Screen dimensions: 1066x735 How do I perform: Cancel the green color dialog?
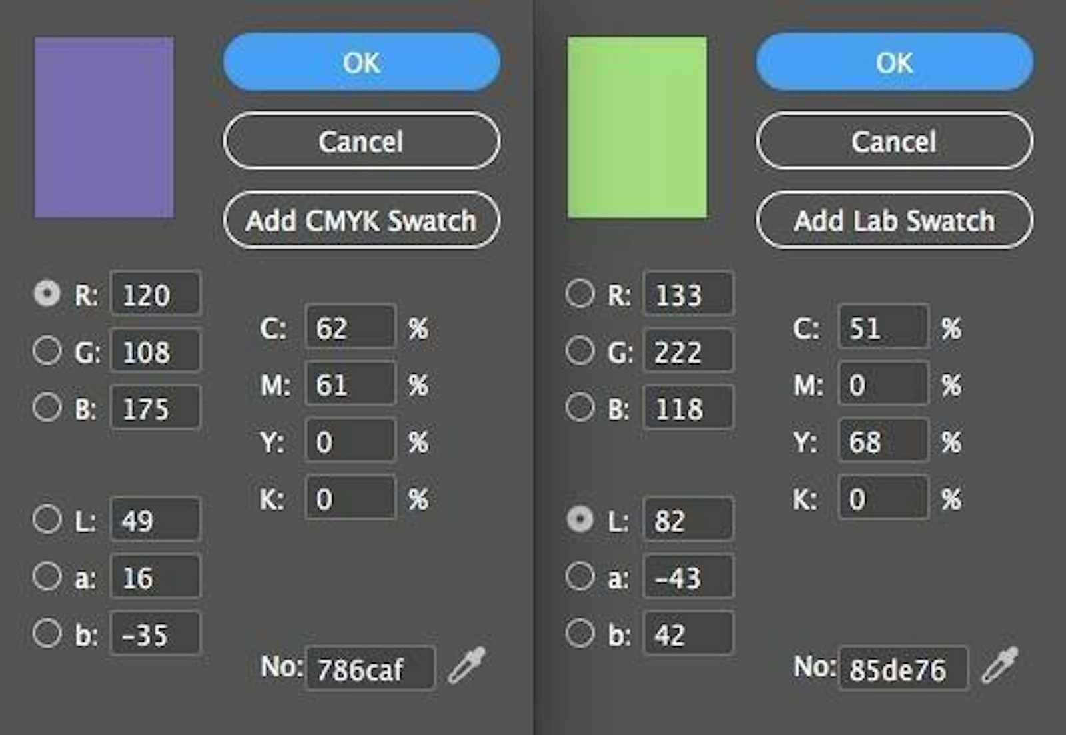(894, 141)
